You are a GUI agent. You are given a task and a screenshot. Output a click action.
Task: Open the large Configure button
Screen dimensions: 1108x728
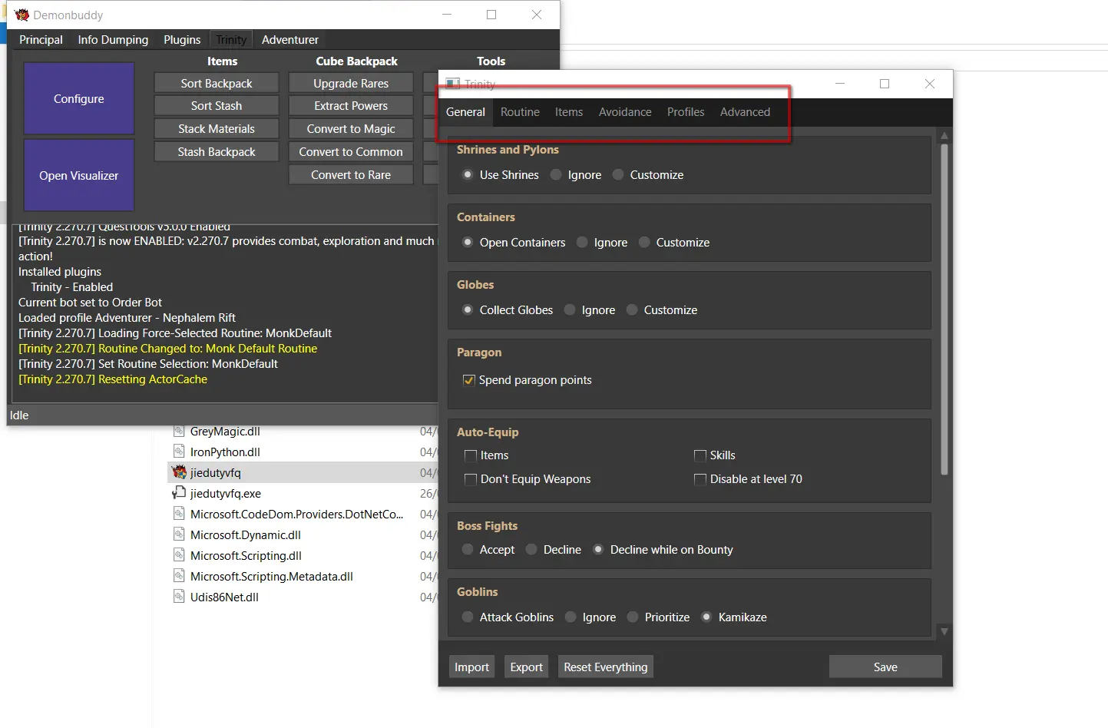[x=79, y=99]
